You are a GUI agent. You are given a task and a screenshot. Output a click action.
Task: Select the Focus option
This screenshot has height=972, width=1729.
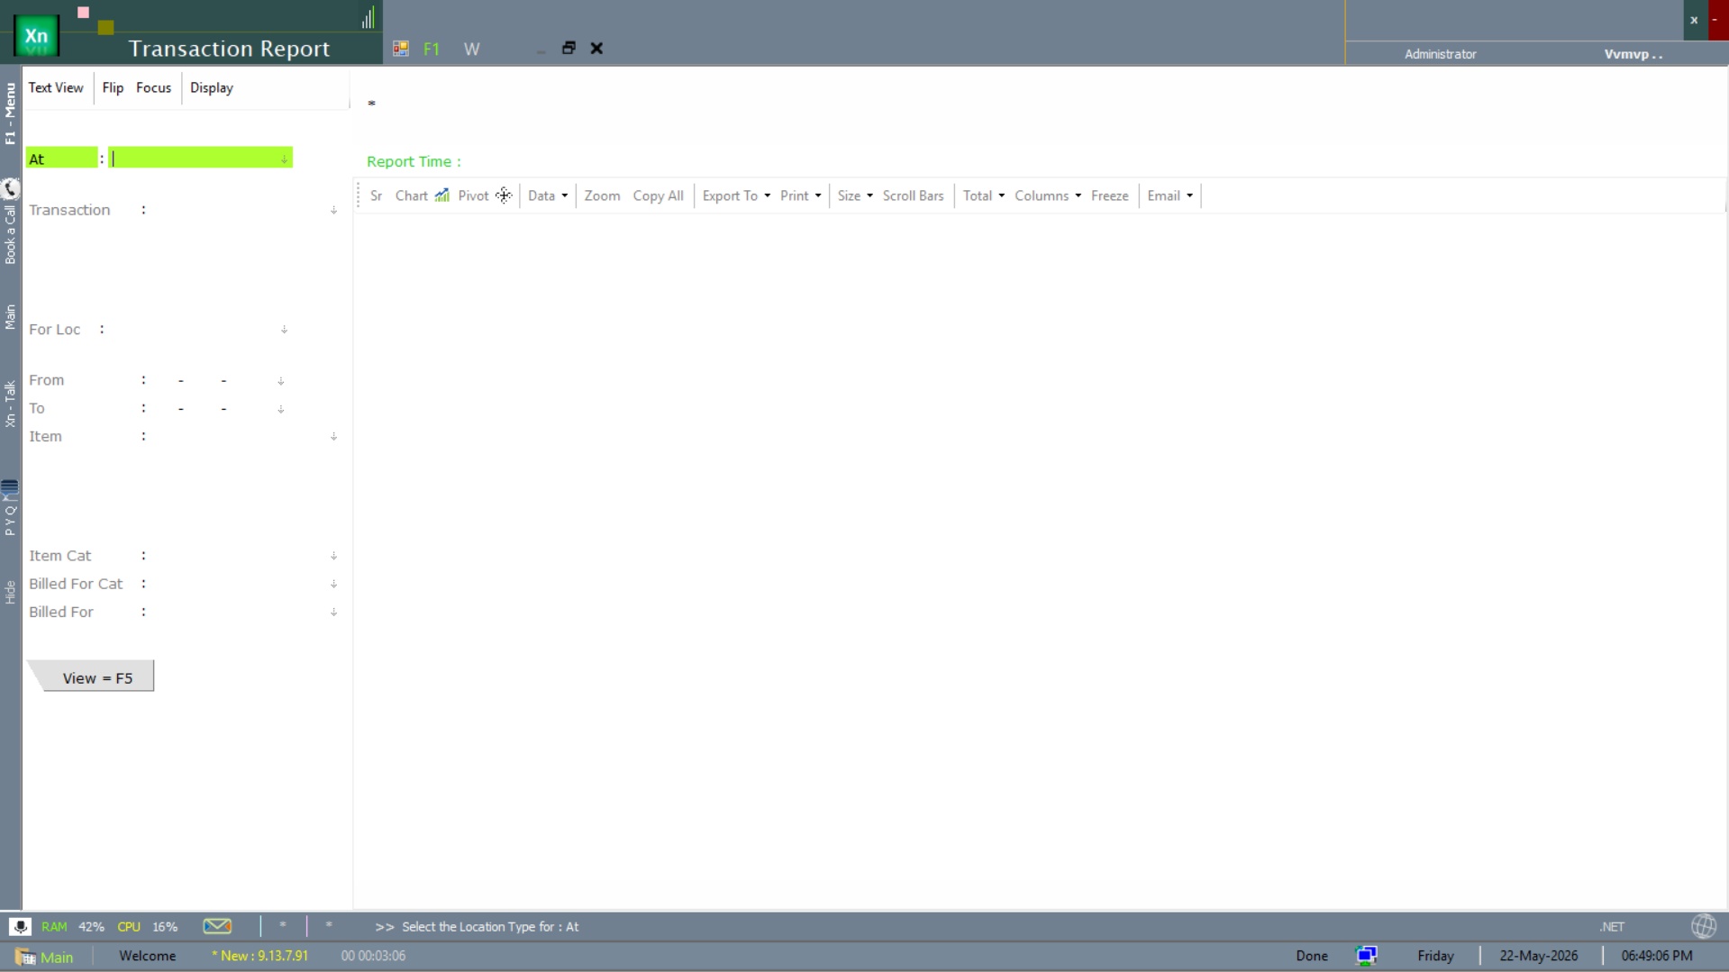(x=153, y=87)
